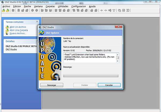Click the cascade windows toolbar icon
The width and height of the screenshot is (161, 112).
click(x=119, y=10)
